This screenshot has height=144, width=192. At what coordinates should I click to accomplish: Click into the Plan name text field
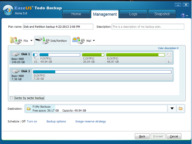(58, 27)
